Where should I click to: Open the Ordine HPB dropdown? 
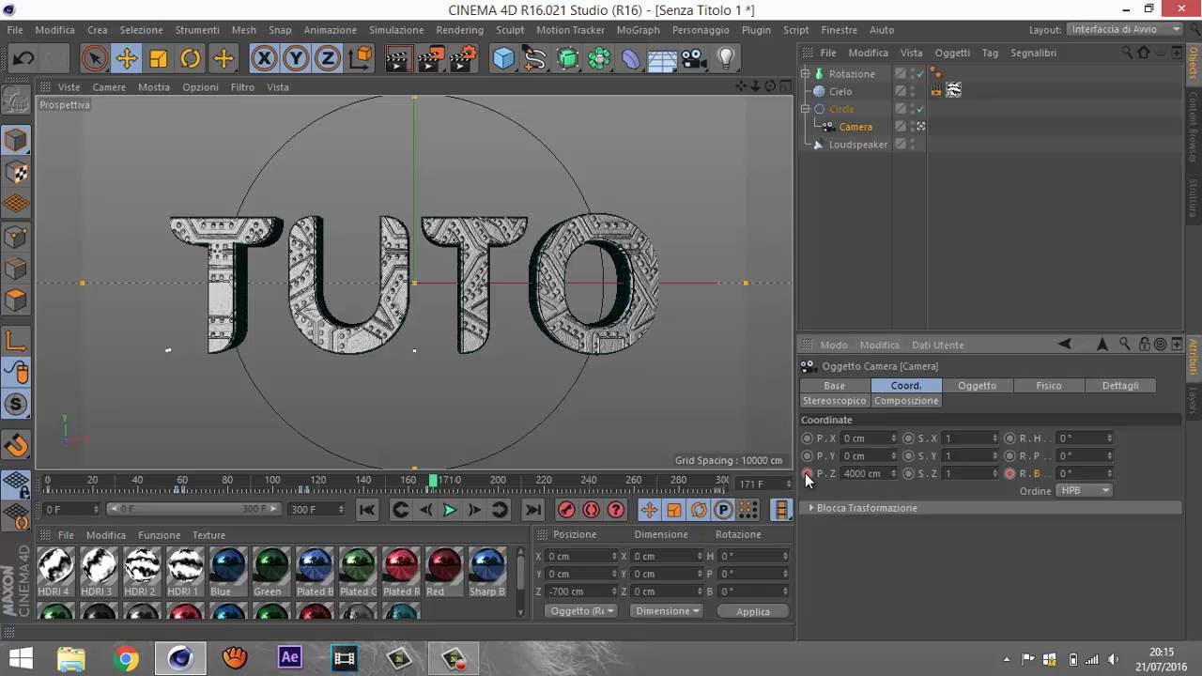tap(1085, 491)
